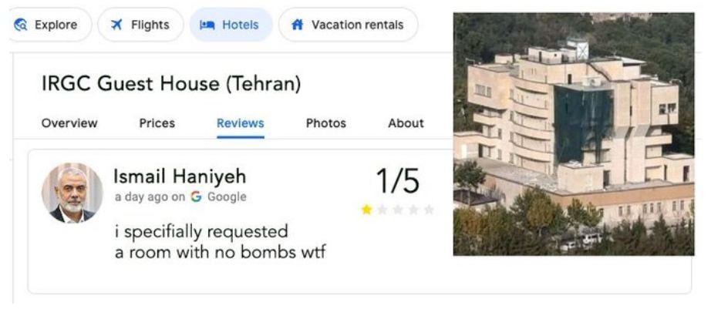
Task: Select the second gray rating star
Action: point(382,210)
